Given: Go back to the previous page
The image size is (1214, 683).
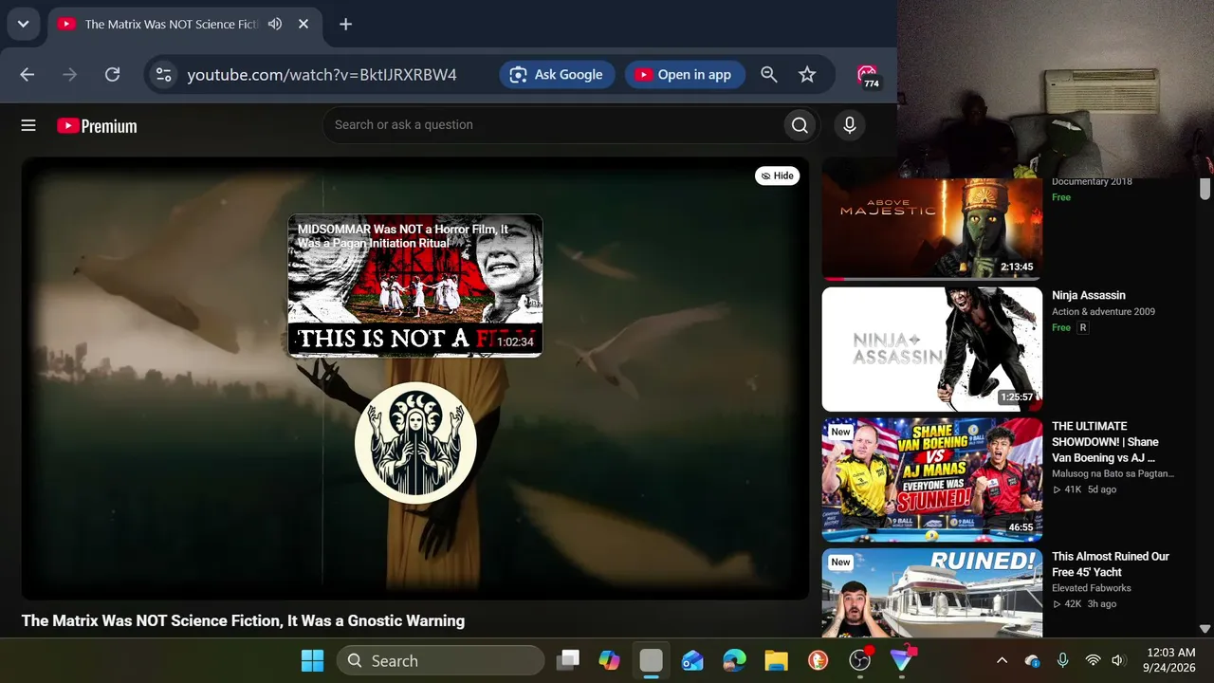Looking at the screenshot, I should point(27,74).
